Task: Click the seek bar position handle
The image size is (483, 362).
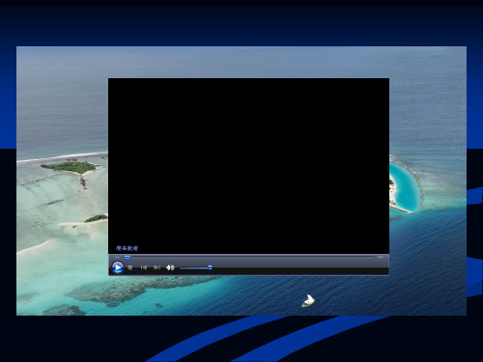Action: pyautogui.click(x=128, y=257)
